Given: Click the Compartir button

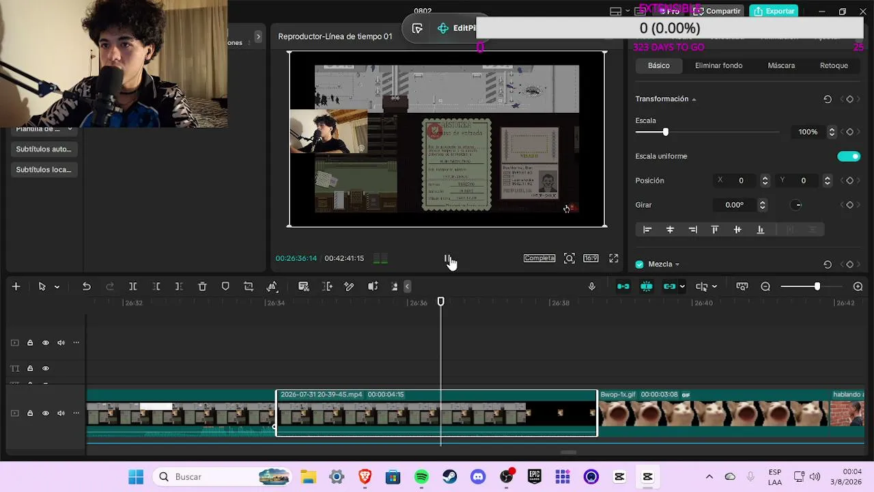Looking at the screenshot, I should 717,11.
